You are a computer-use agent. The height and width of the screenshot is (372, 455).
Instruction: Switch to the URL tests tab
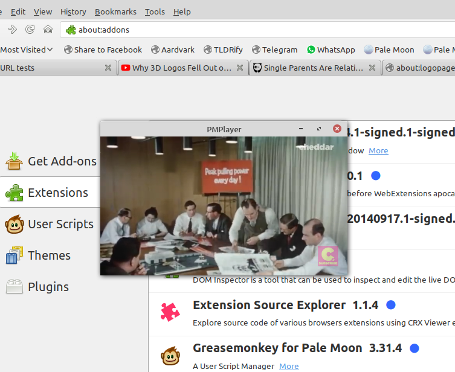click(52, 68)
